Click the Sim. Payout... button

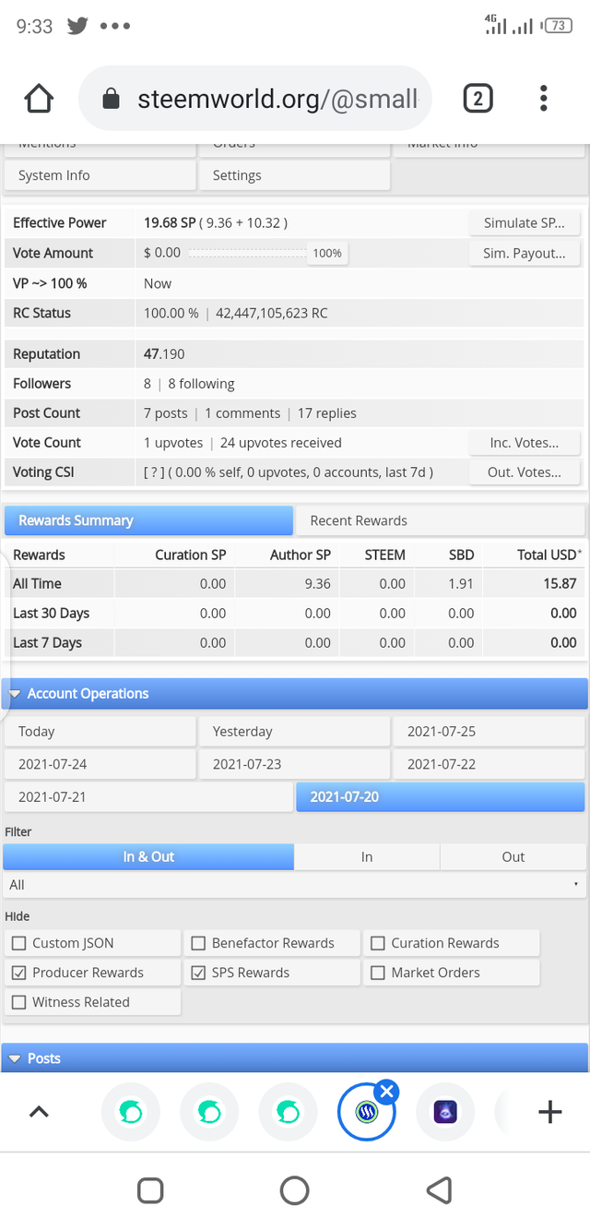pos(524,253)
